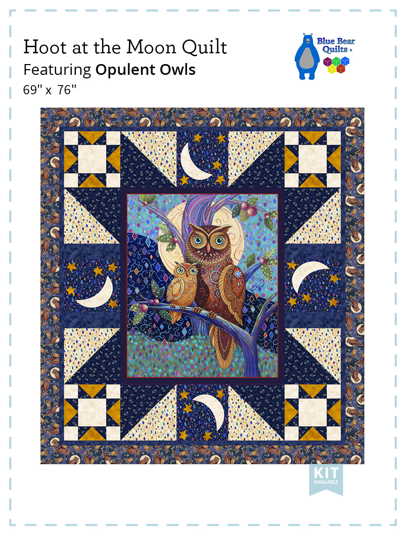The image size is (406, 535).
Task: Click the 69" x 76" size text
Action: coord(50,90)
